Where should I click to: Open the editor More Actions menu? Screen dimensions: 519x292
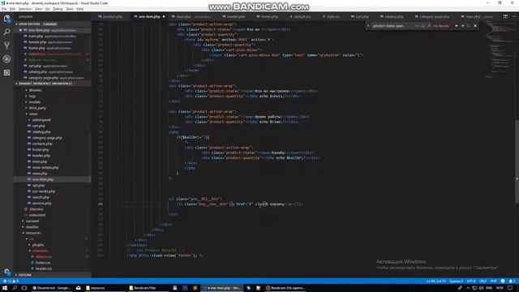(x=514, y=16)
